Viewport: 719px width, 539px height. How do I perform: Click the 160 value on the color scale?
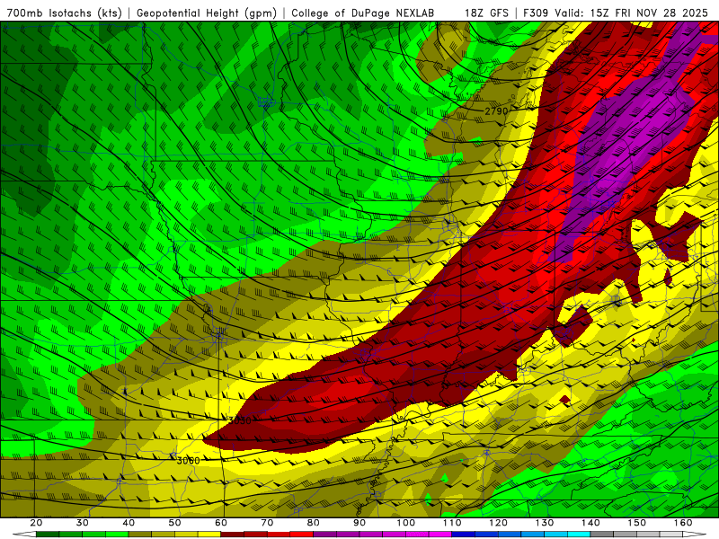[683, 523]
